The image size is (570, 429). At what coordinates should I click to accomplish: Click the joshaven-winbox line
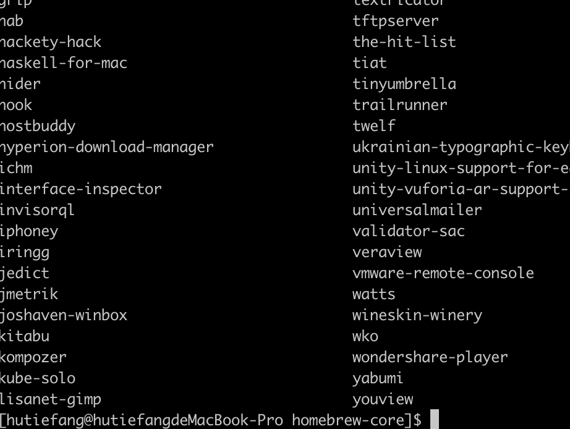pos(64,315)
